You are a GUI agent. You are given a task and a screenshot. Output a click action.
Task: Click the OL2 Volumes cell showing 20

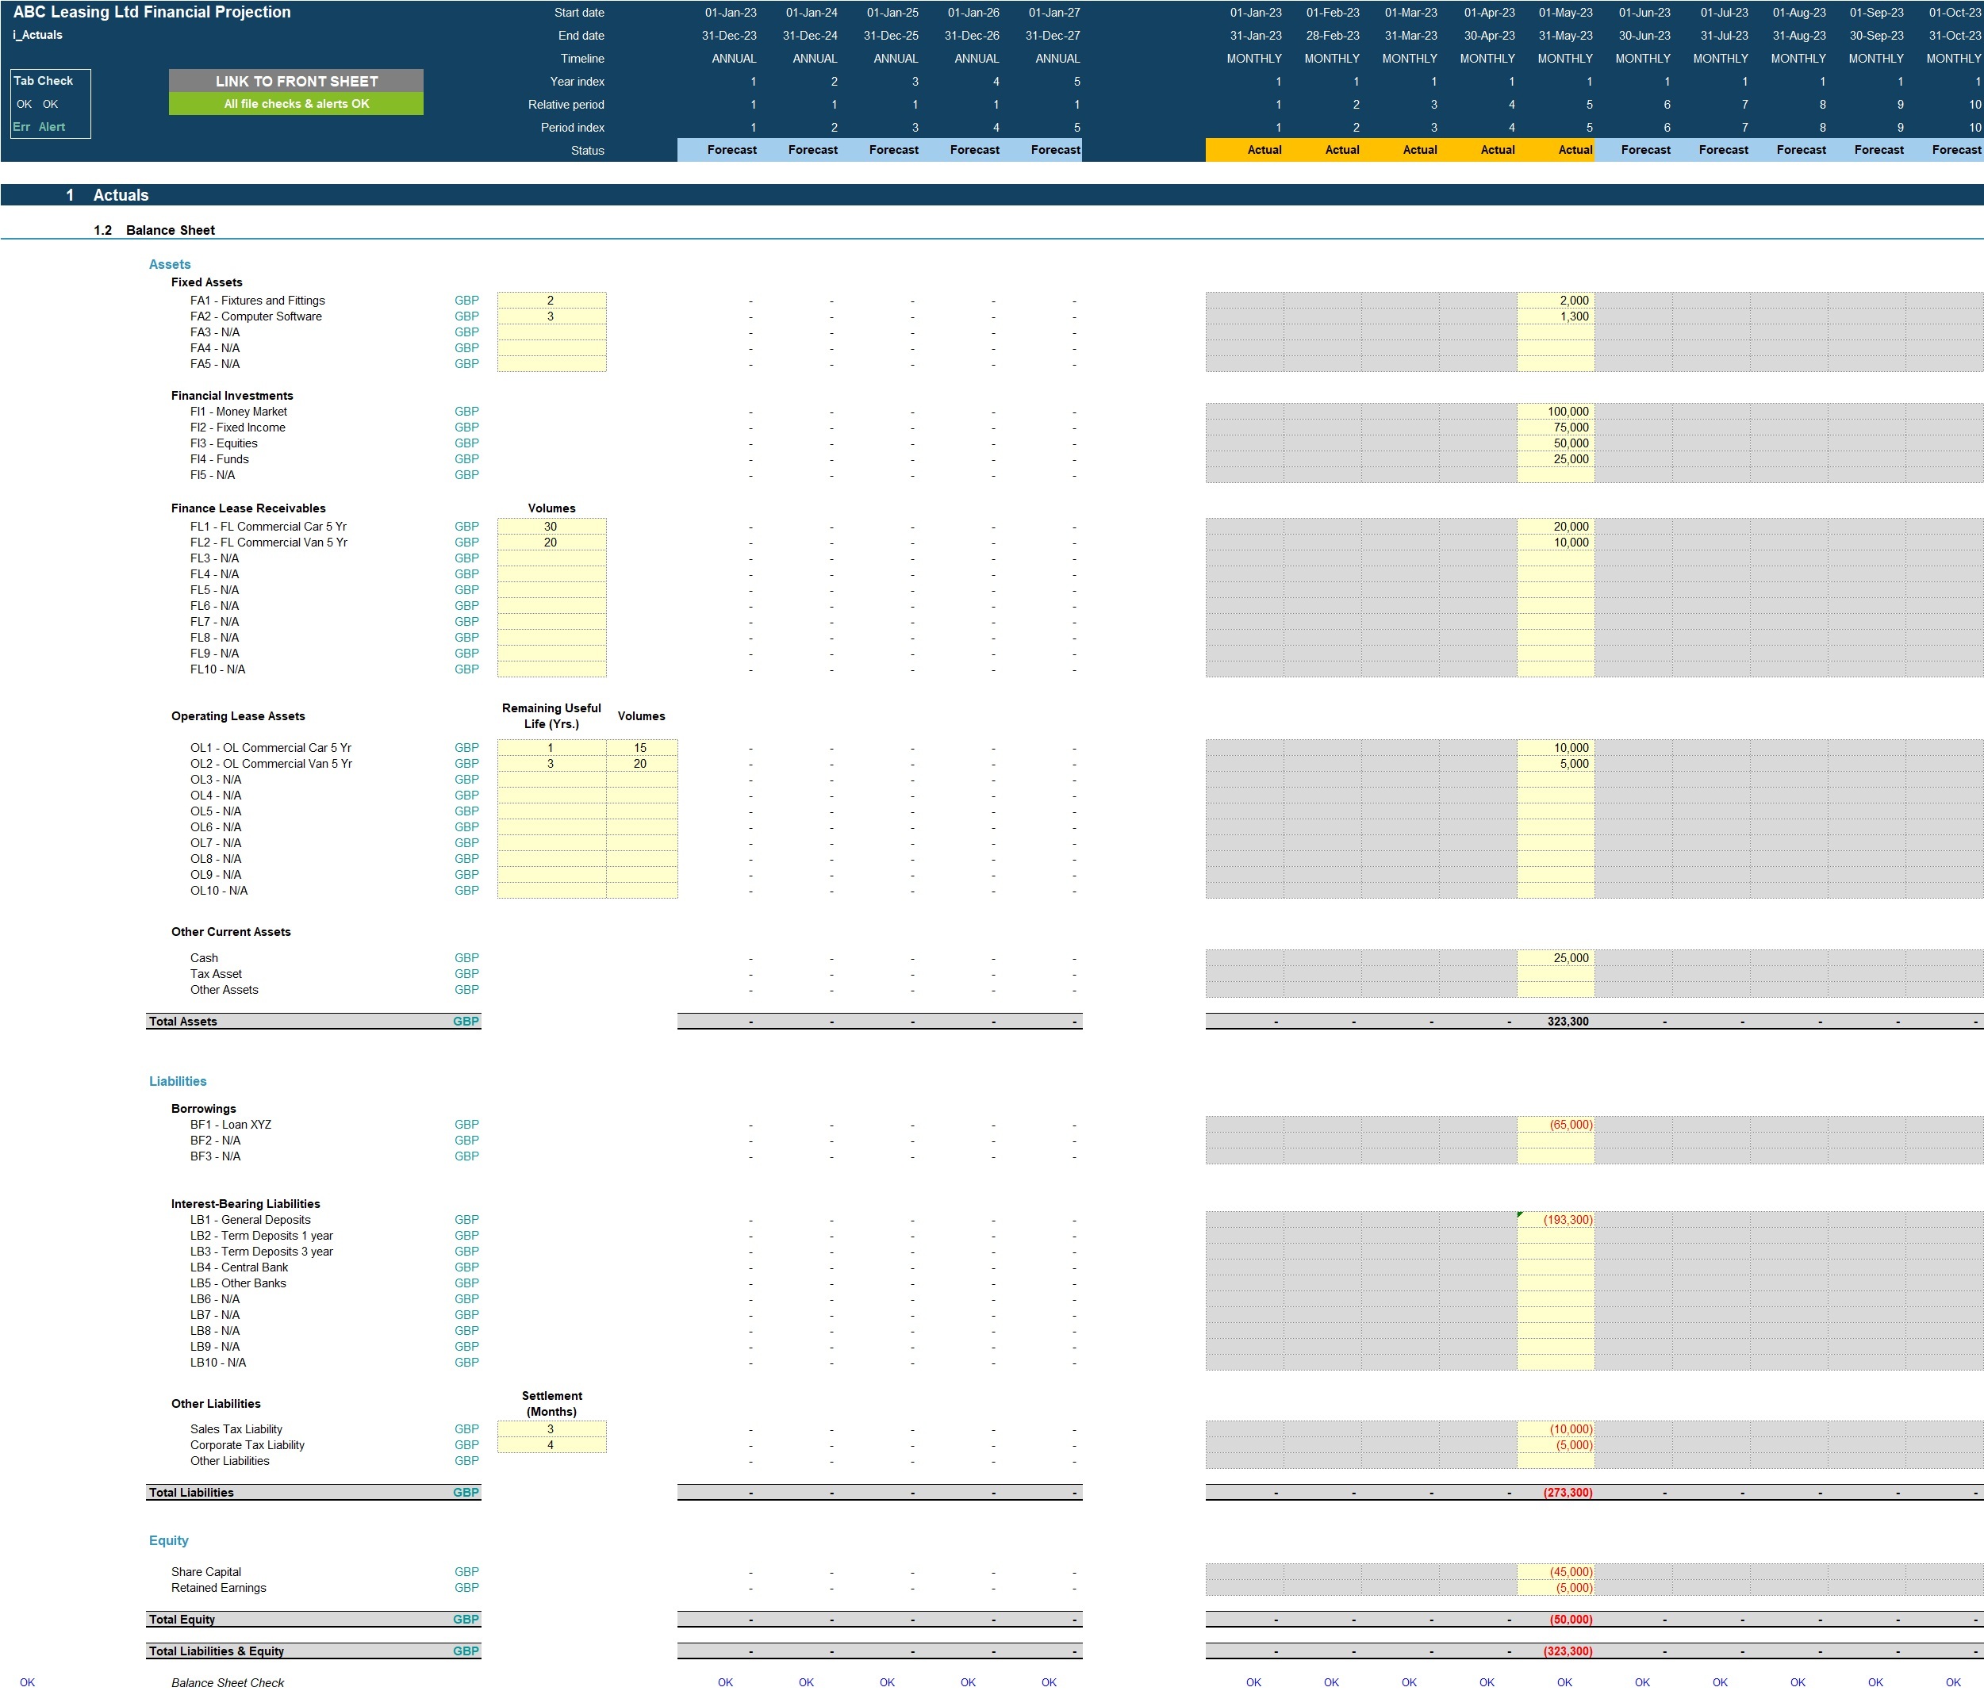click(639, 763)
